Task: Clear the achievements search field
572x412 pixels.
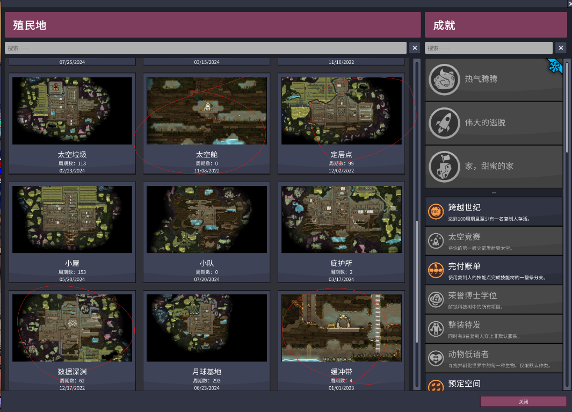Action: (561, 48)
